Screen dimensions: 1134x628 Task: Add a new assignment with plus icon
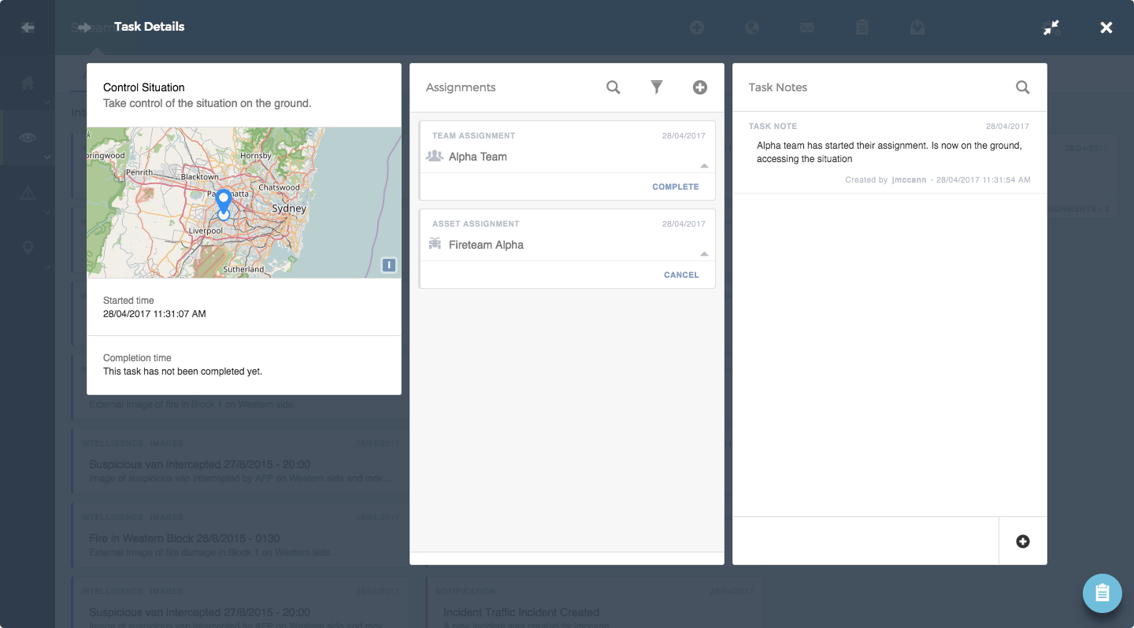(x=699, y=87)
